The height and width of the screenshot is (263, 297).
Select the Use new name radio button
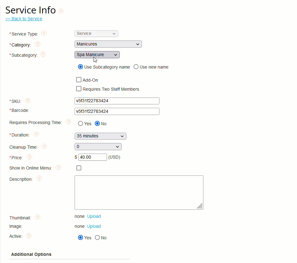pyautogui.click(x=136, y=67)
